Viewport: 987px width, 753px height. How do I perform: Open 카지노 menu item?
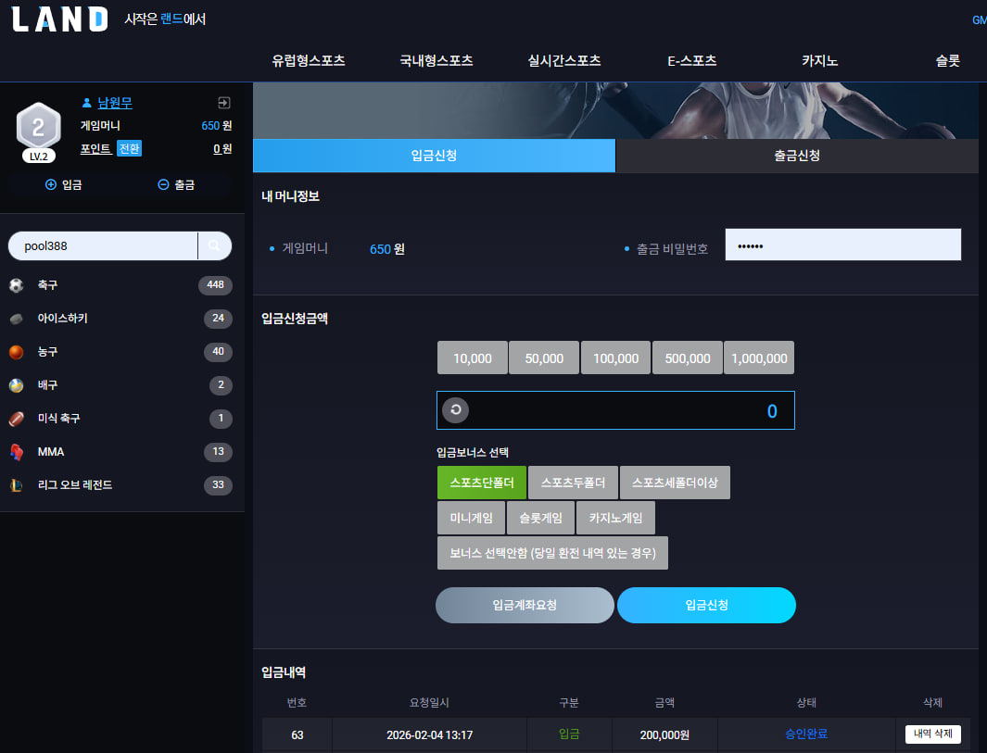click(819, 61)
